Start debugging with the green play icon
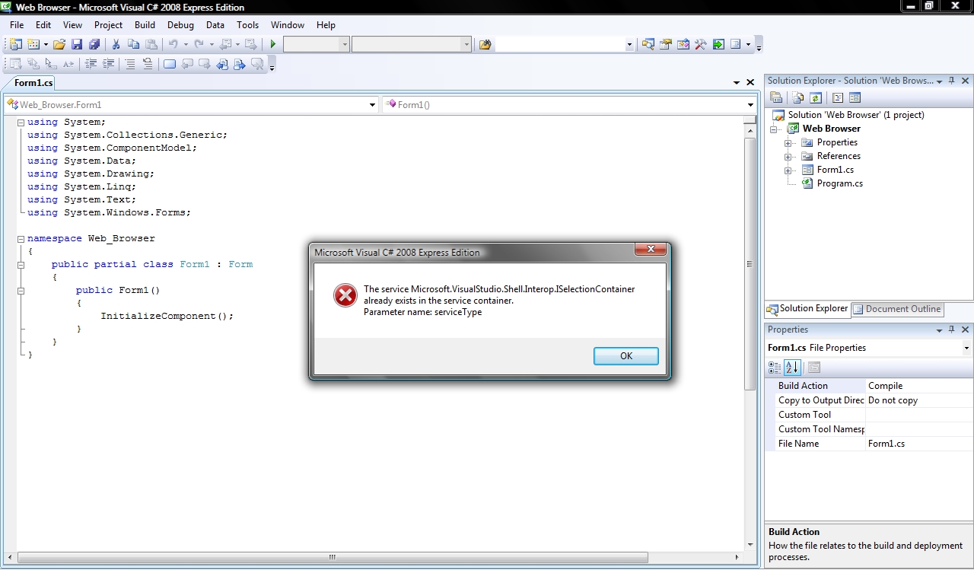This screenshot has height=570, width=974. point(273,45)
